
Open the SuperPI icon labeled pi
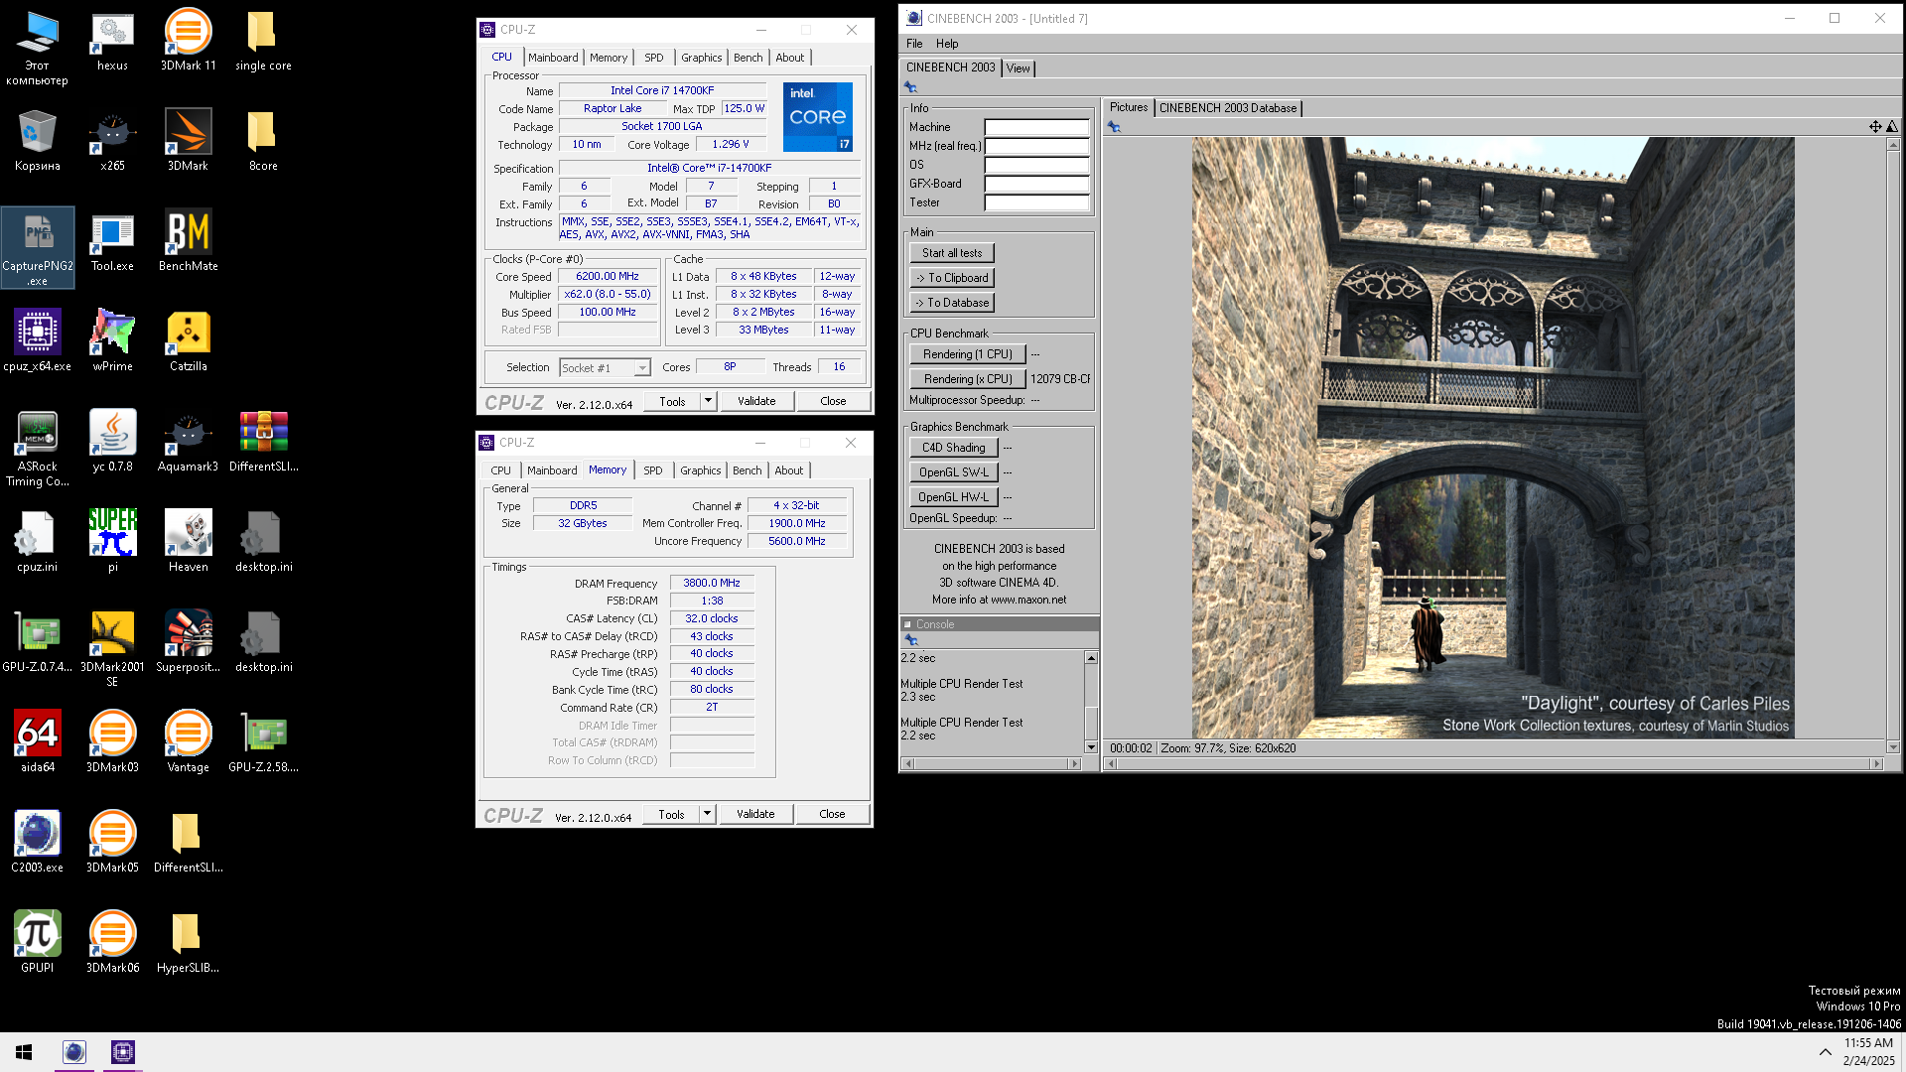pos(112,542)
